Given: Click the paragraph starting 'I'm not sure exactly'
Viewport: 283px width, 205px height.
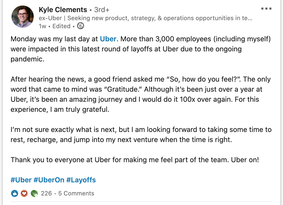Looking at the screenshot, I should click(141, 135).
